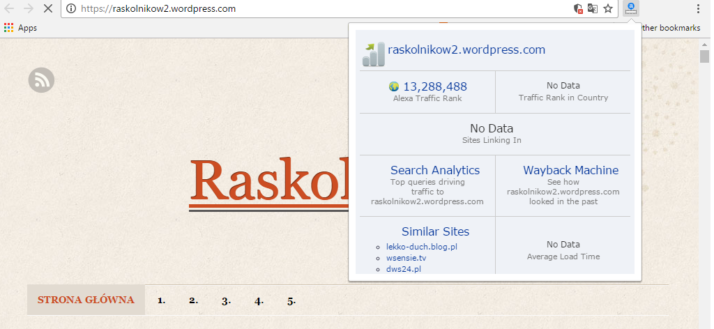Viewport: 714px width, 329px height.
Task: Open the Wayback Machine link
Action: click(570, 170)
